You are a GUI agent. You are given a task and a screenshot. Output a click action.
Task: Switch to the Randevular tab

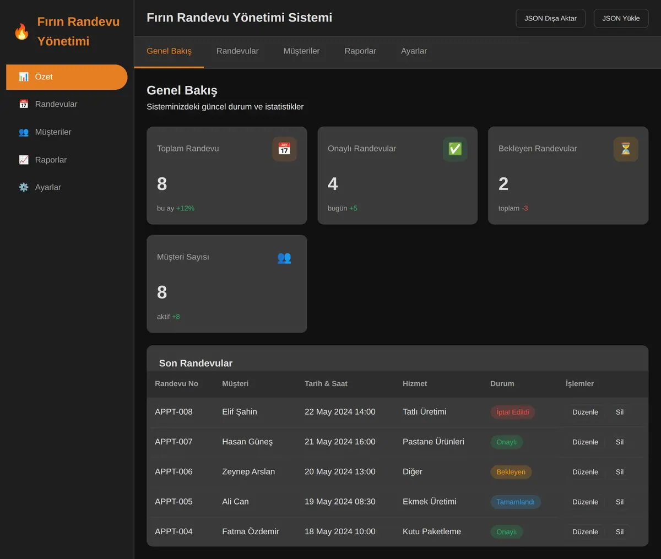(x=237, y=51)
